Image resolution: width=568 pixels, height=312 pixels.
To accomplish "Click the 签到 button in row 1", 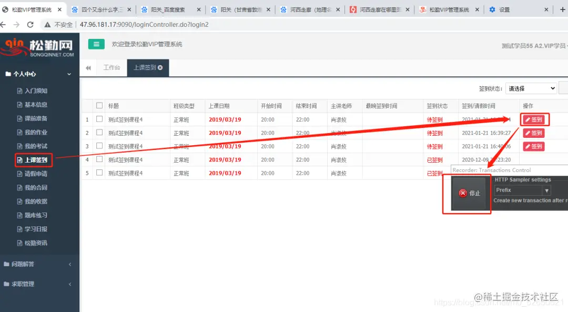I will tap(534, 119).
